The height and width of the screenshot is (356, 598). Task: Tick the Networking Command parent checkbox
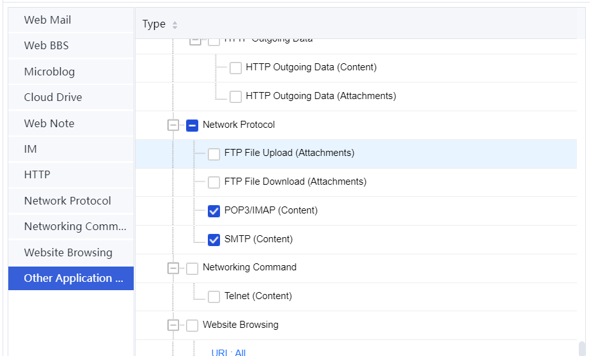pos(192,268)
